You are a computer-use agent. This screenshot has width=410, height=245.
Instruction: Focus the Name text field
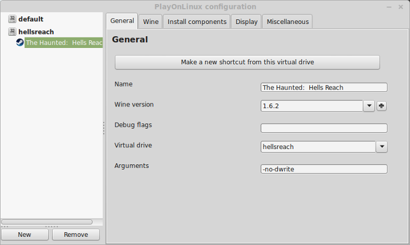click(x=324, y=87)
